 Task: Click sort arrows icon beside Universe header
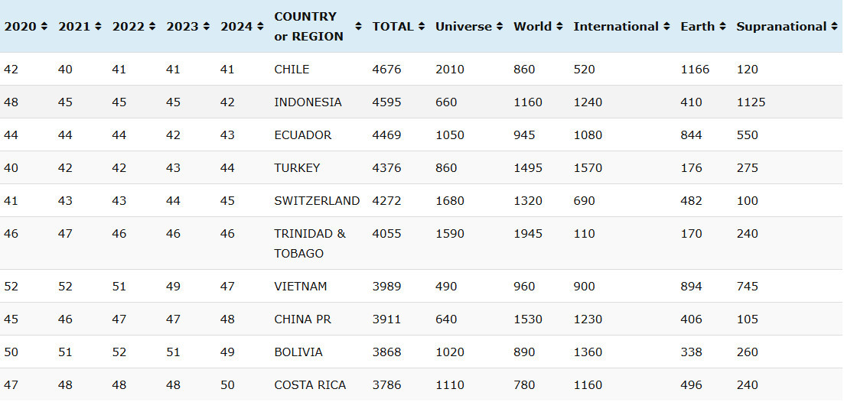click(500, 27)
